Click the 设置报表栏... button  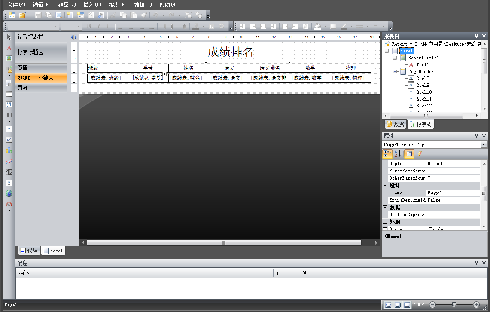point(33,37)
